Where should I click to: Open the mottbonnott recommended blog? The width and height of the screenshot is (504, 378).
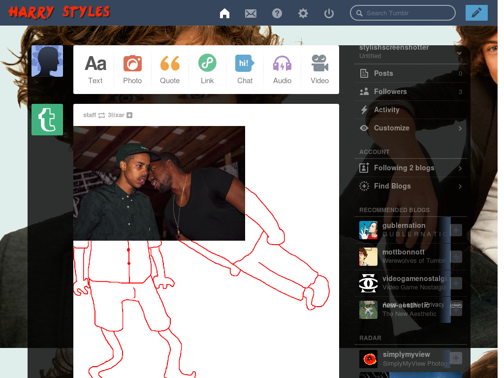point(404,252)
